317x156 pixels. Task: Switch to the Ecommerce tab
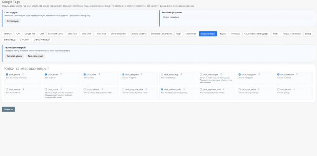[x=191, y=34]
